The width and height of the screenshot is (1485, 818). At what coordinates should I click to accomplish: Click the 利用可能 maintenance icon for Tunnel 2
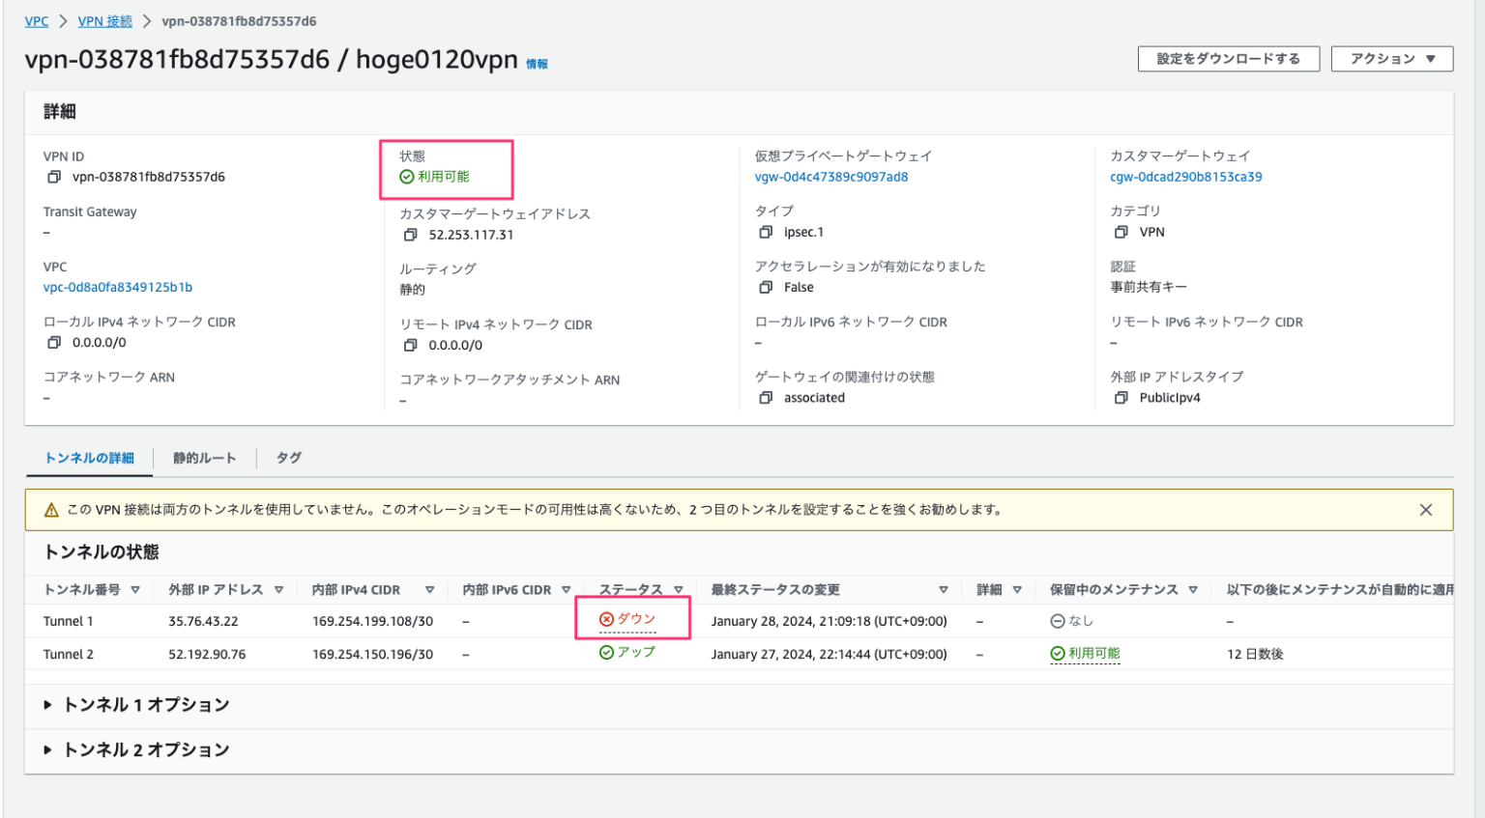[1056, 652]
